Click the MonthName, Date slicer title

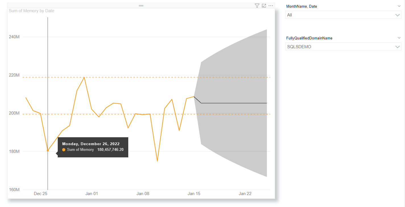coord(301,6)
